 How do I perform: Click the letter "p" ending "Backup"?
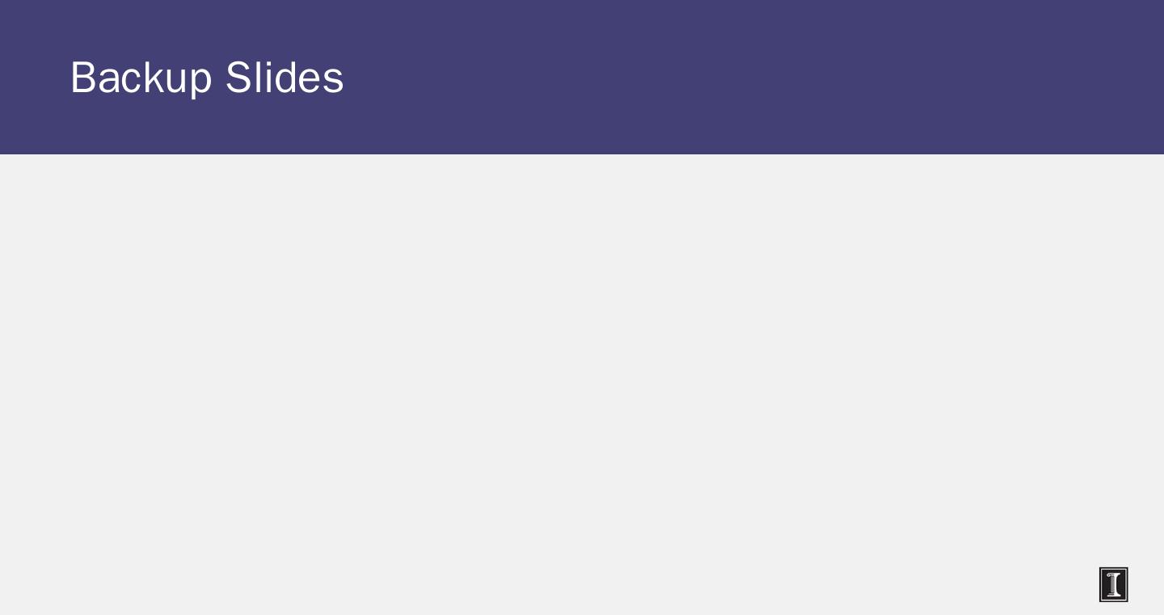pos(201,81)
